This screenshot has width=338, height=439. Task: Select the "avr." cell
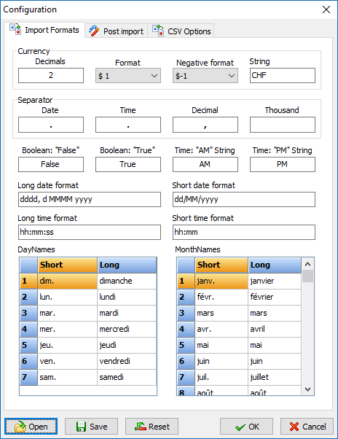[x=221, y=329]
